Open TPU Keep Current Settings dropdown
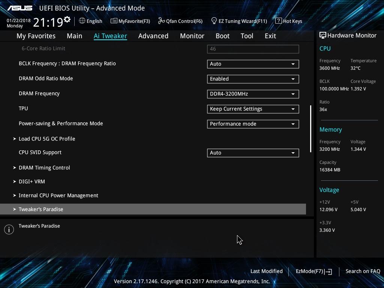 [x=253, y=109]
